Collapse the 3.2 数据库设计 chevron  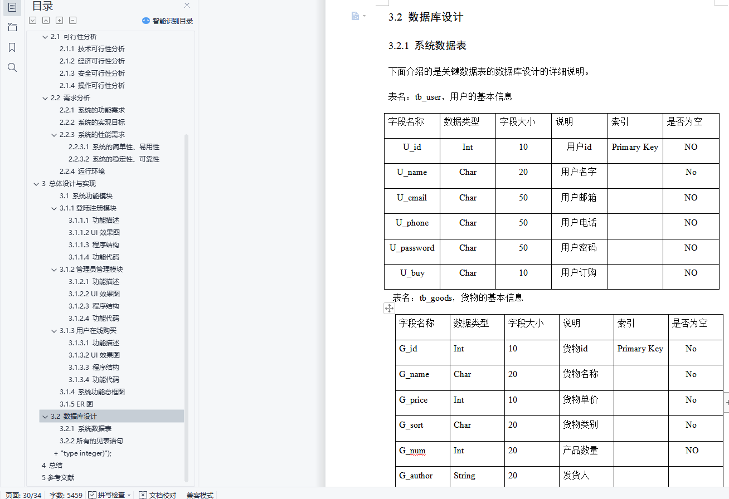45,417
